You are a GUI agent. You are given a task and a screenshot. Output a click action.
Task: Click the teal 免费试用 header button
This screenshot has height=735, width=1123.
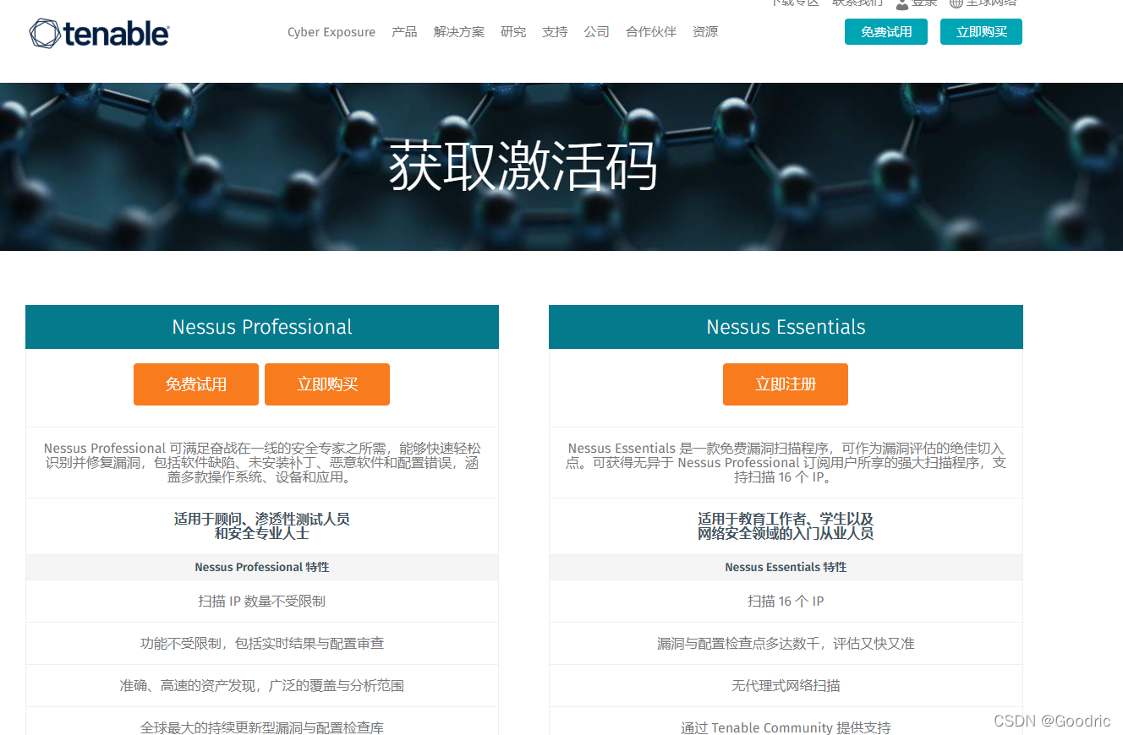886,32
